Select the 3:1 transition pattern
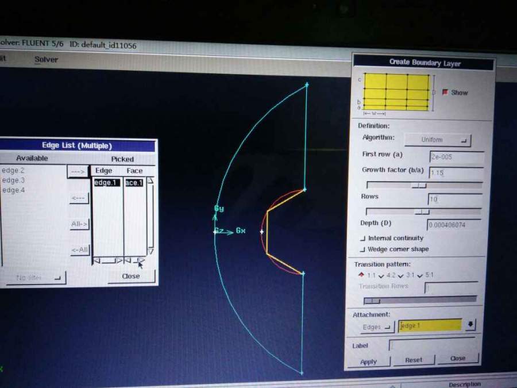This screenshot has width=517, height=388. [x=400, y=276]
